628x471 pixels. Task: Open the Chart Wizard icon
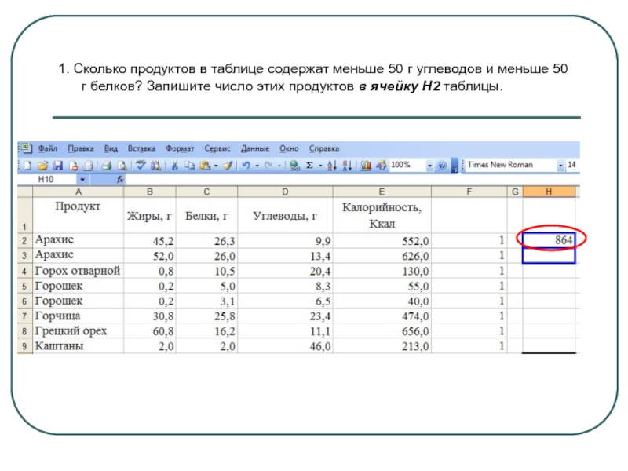[365, 166]
